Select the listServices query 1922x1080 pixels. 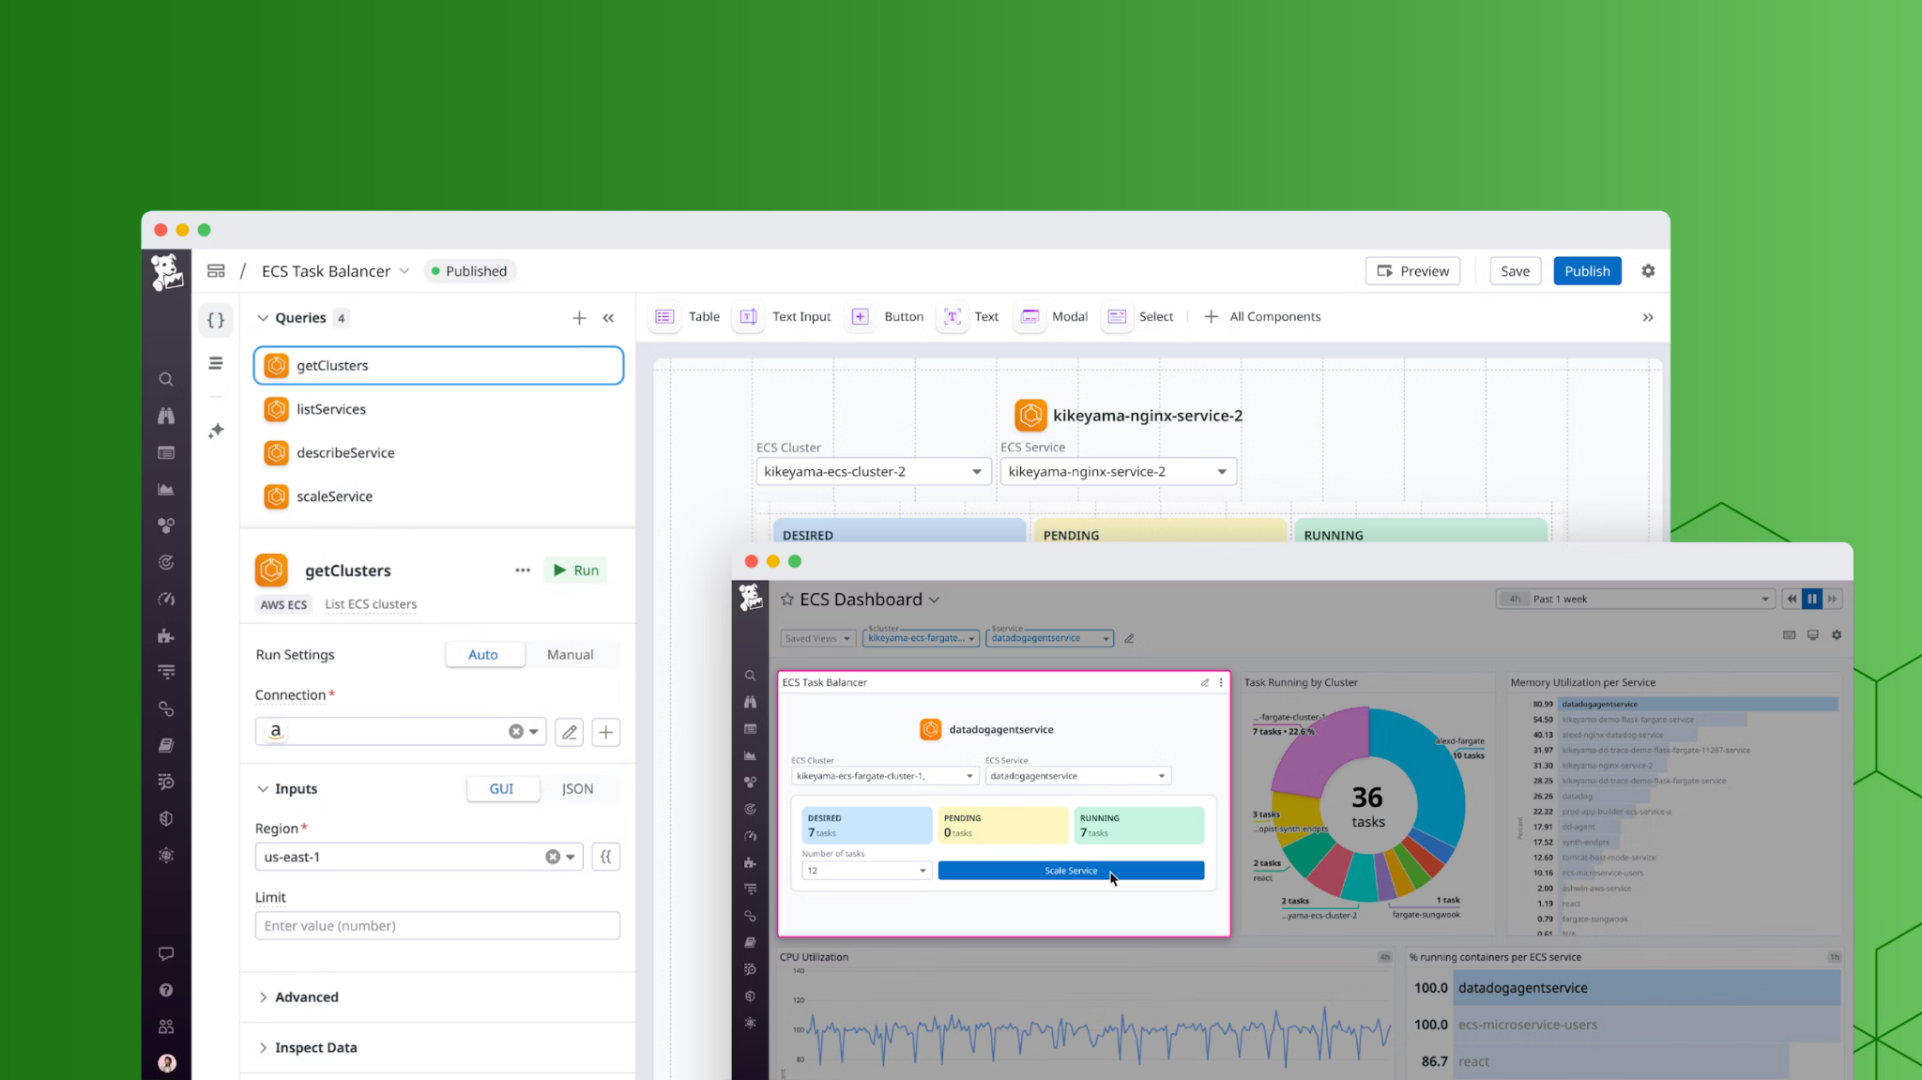331,409
